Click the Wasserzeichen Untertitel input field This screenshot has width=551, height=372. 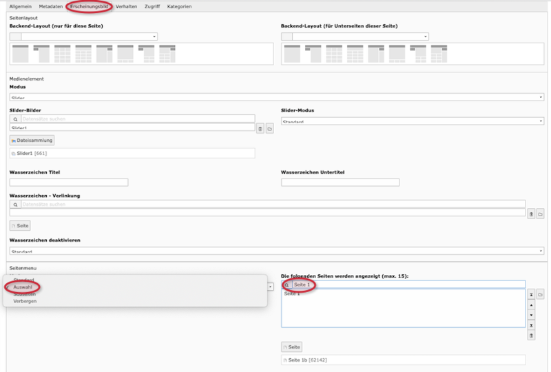pos(340,182)
